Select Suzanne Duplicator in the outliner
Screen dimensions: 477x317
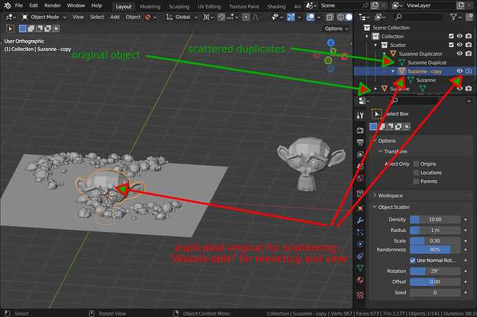click(420, 54)
